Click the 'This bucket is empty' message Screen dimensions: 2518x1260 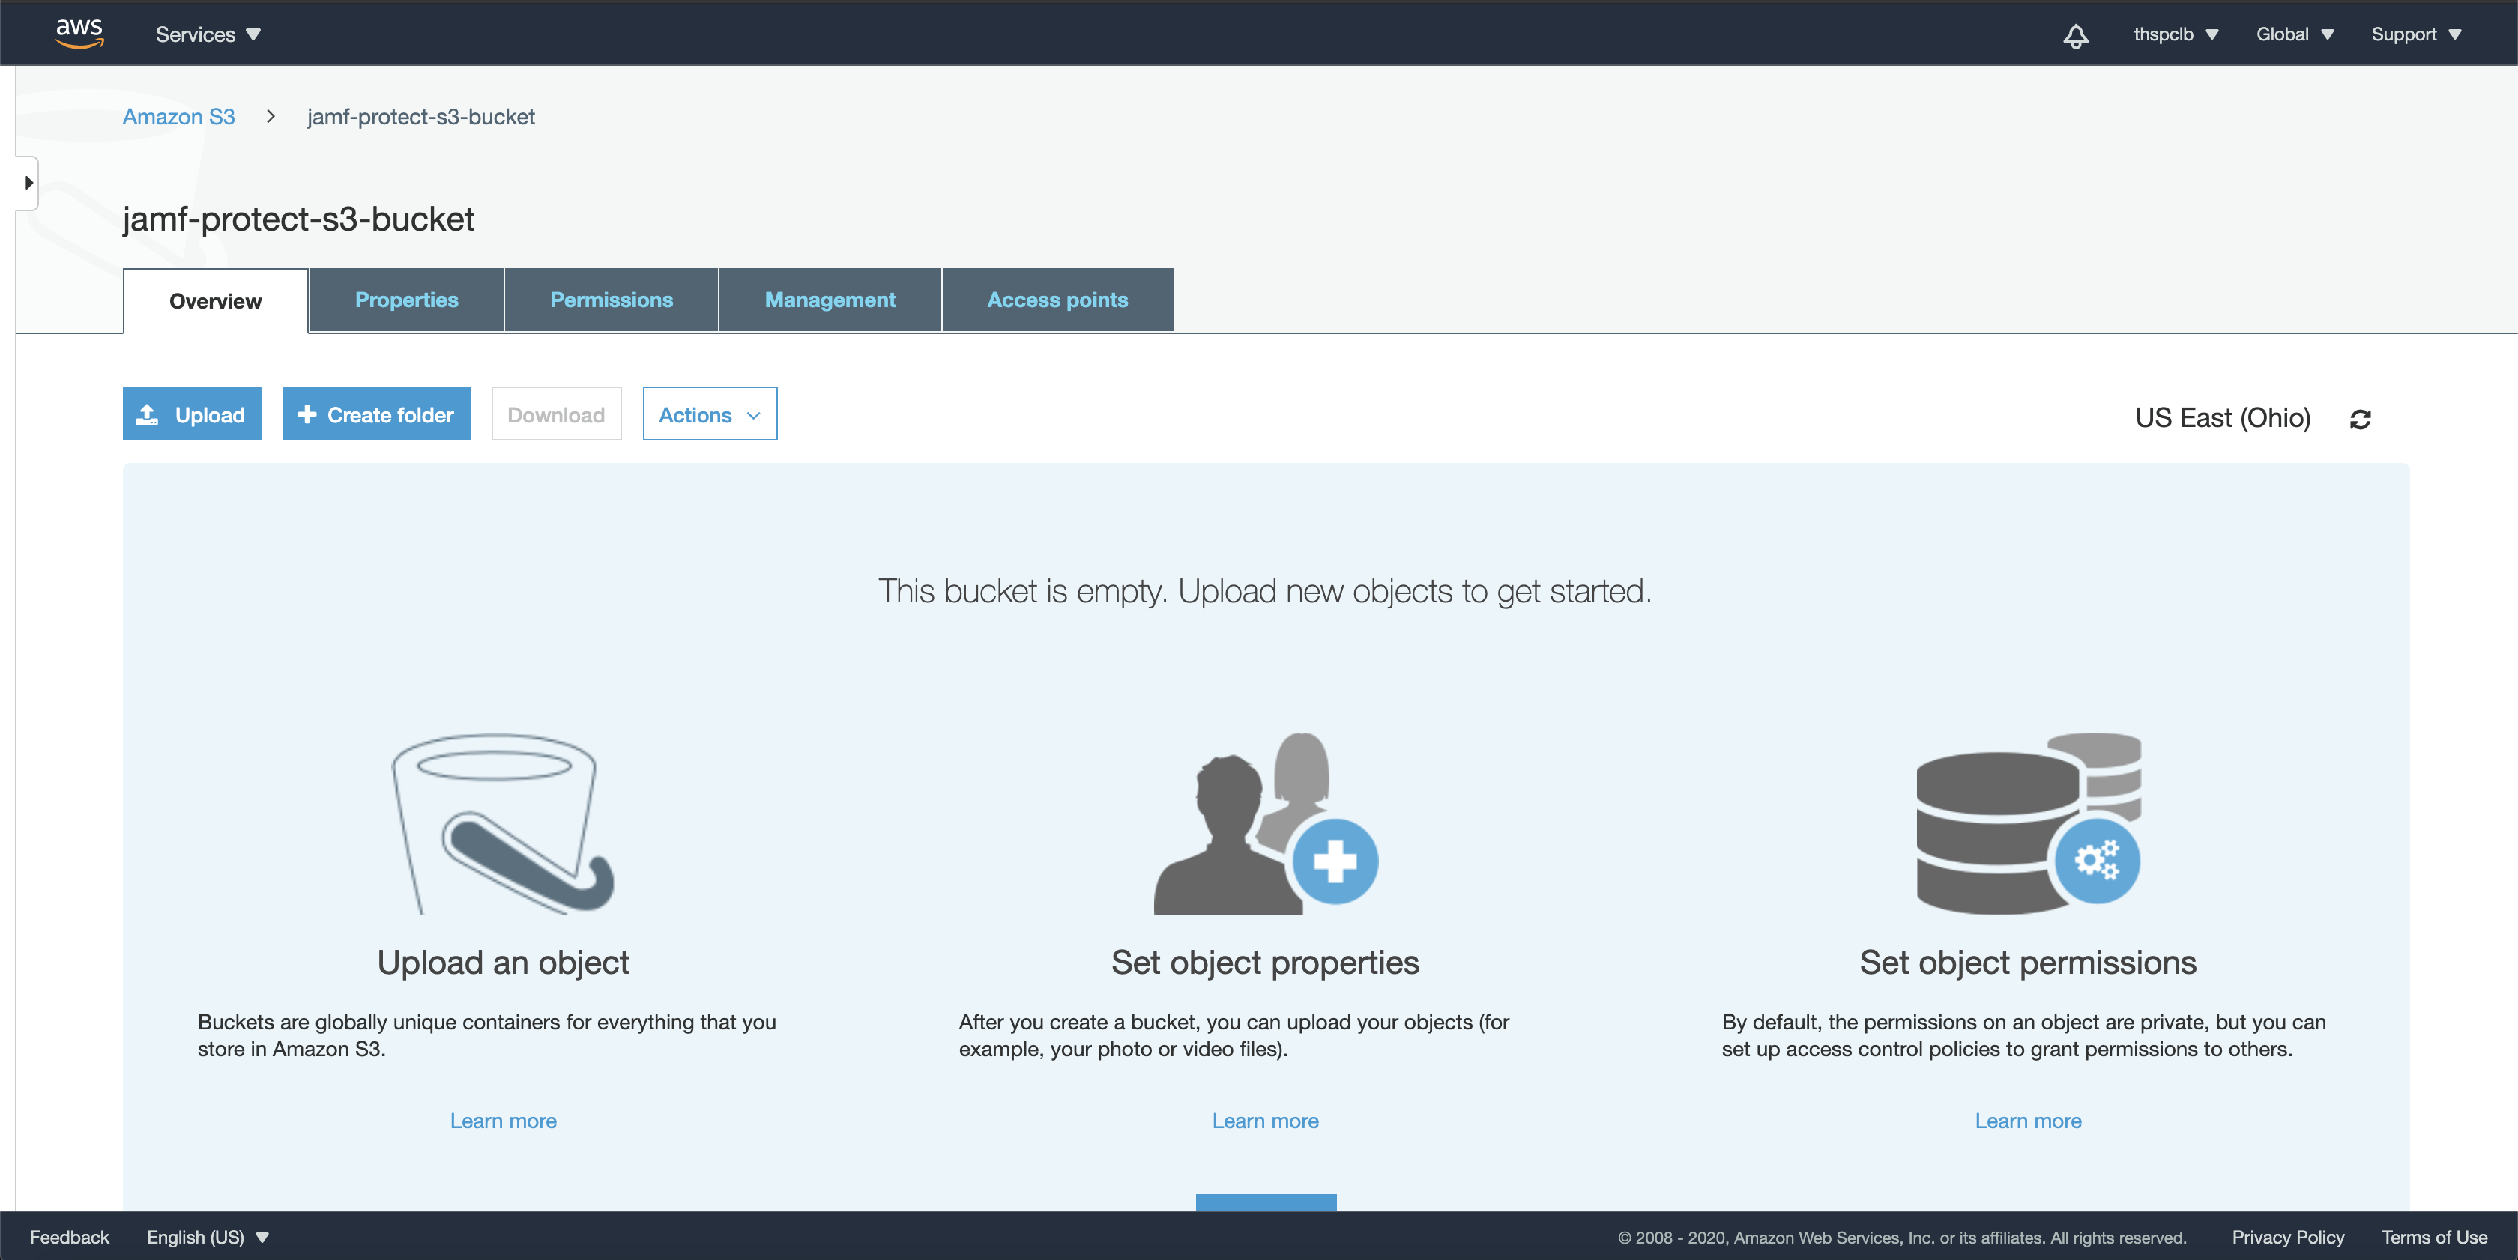(1265, 591)
